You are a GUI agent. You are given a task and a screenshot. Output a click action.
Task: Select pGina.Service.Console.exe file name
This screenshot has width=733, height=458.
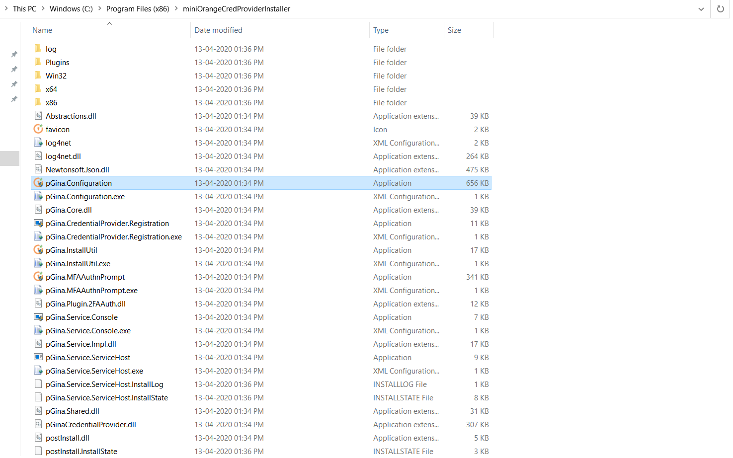click(x=88, y=331)
